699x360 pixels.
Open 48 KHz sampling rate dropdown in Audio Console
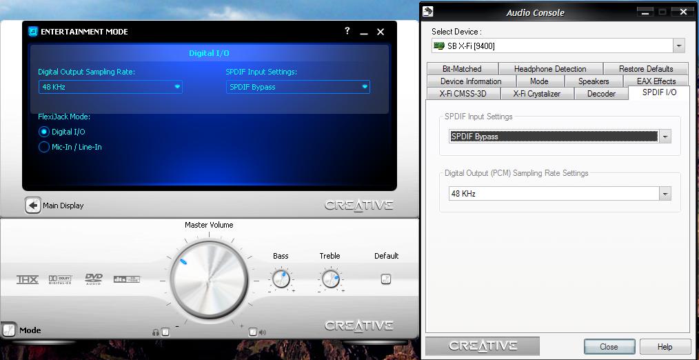[x=665, y=194]
